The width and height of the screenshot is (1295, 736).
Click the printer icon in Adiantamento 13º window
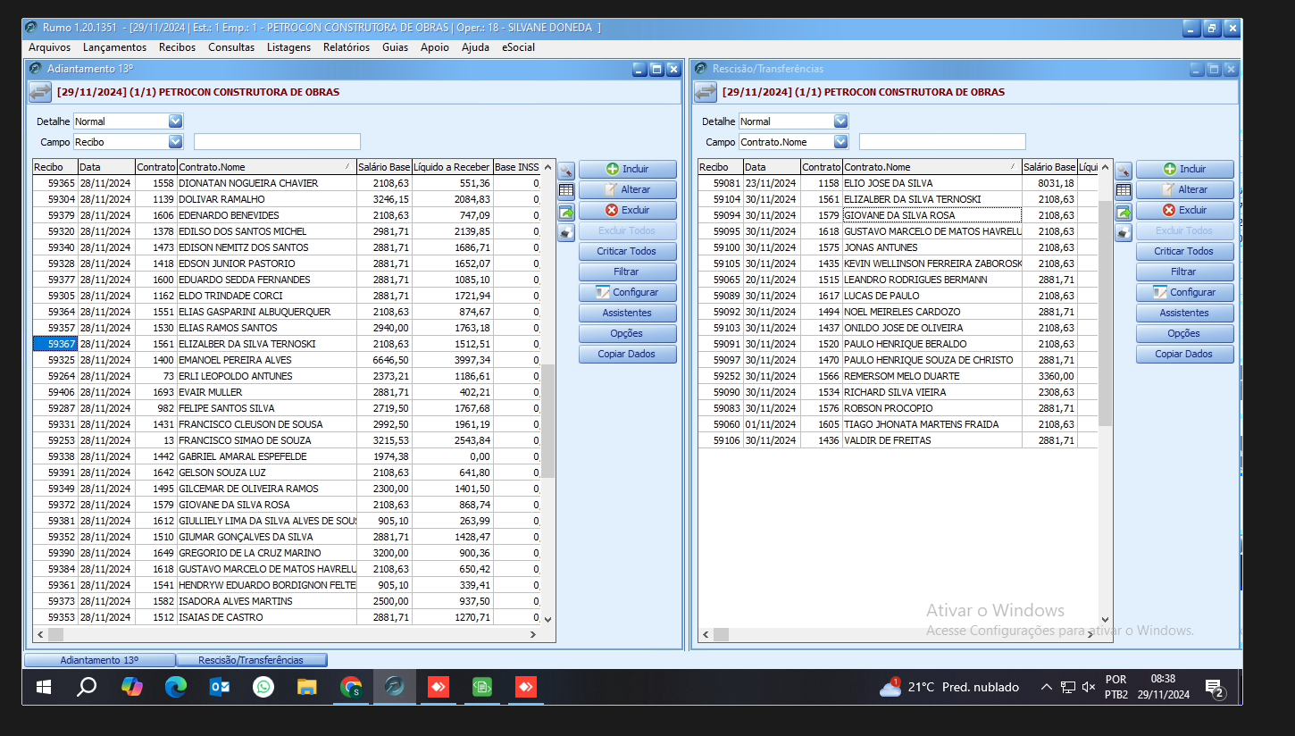click(x=566, y=232)
